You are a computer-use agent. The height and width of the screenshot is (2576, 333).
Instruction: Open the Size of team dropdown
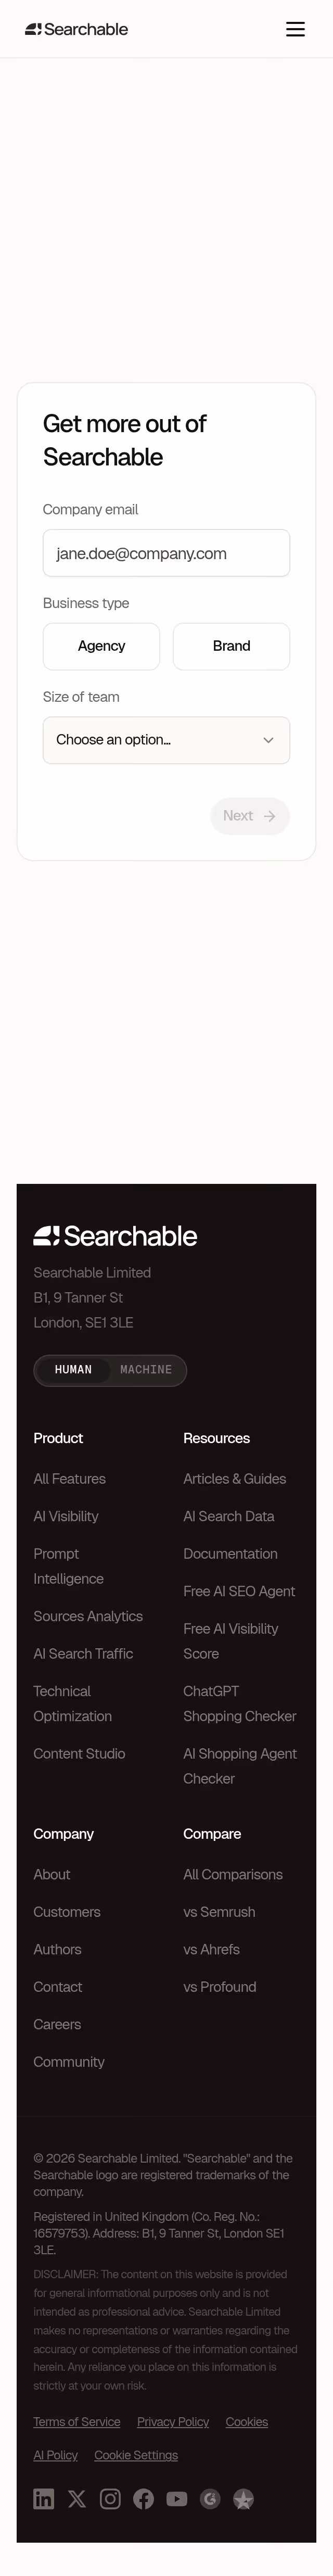pos(166,740)
